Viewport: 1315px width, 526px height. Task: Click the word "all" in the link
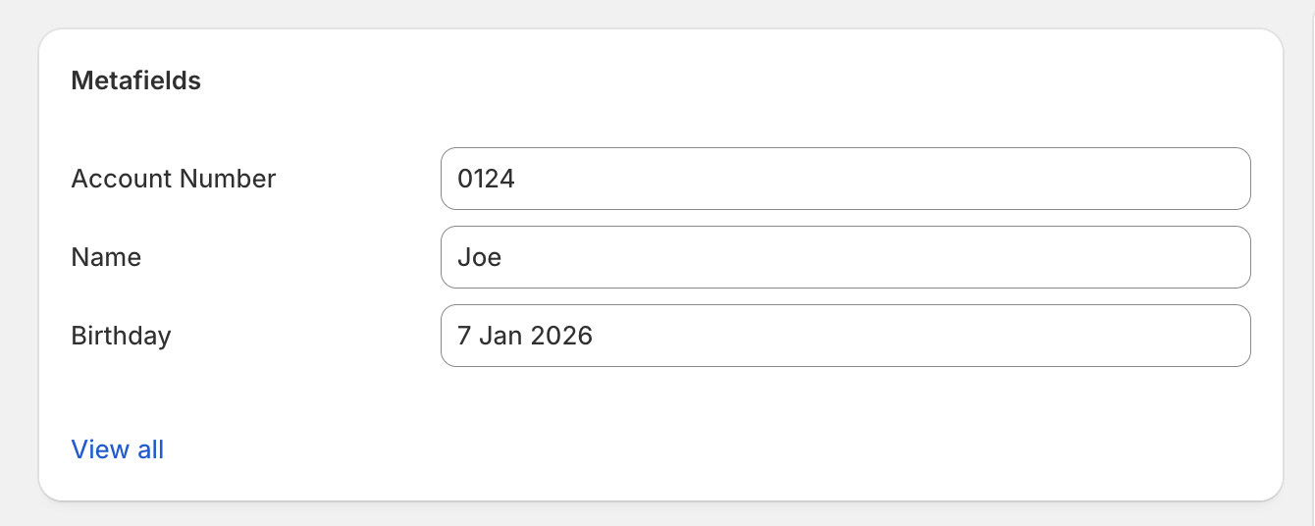tap(150, 449)
